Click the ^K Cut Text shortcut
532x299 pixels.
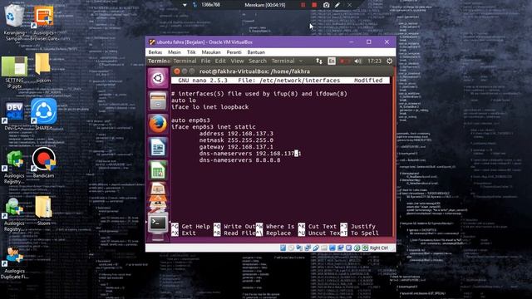318,227
